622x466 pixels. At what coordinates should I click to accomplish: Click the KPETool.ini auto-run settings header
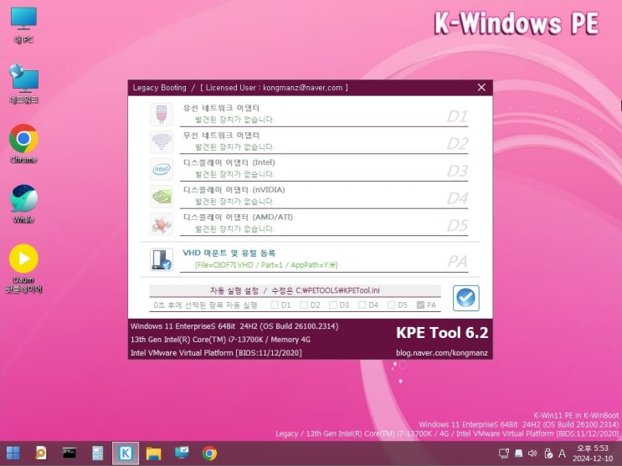pos(295,290)
